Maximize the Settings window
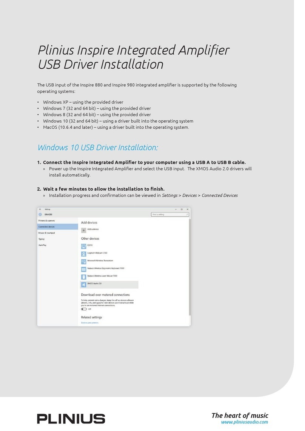The image size is (305, 431). [182, 209]
